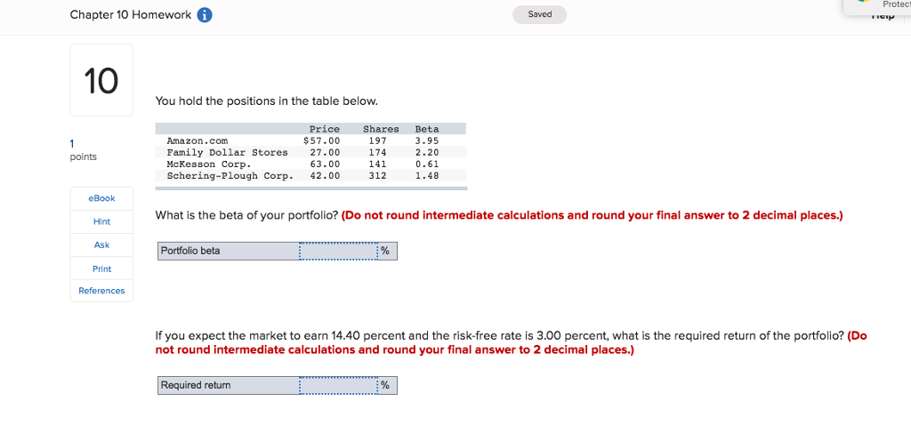Click the Amazon.com row name
The image size is (911, 425).
(x=198, y=140)
